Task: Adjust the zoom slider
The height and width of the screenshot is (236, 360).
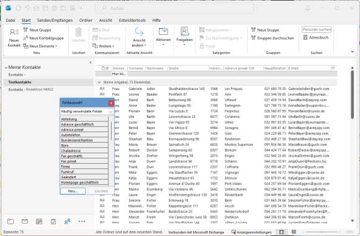Action: coord(322,232)
